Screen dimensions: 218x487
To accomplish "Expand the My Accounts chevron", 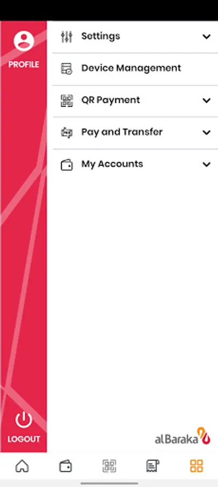I will (207, 164).
